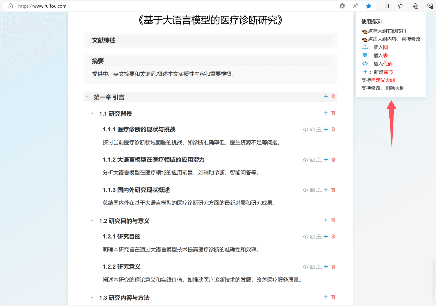Insert code in 1.2.2 研究意义
The image size is (436, 306).
(305, 267)
